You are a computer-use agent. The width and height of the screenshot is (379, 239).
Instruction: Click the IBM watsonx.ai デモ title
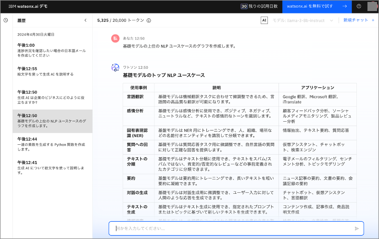click(x=28, y=6)
